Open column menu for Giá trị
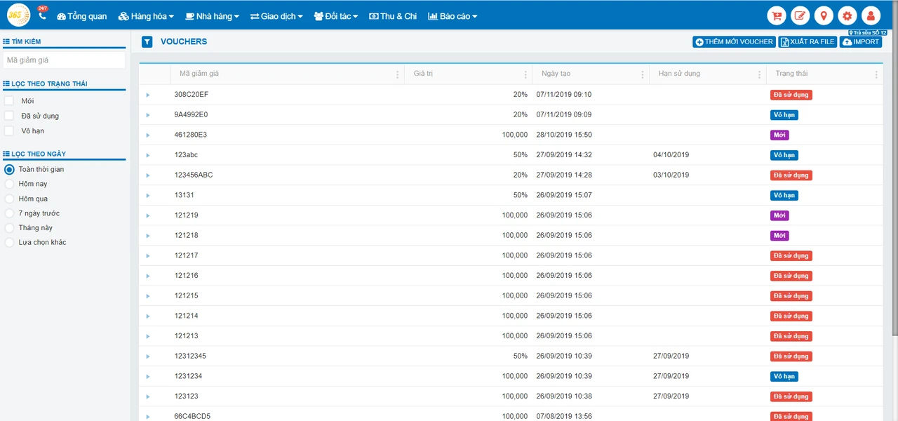The image size is (898, 421). pos(525,74)
